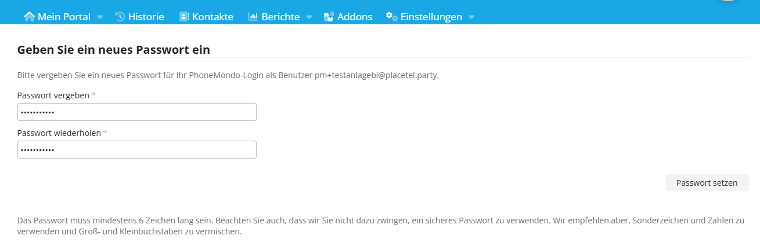Open the Historie menu item
This screenshot has height=250, width=760.
click(146, 17)
